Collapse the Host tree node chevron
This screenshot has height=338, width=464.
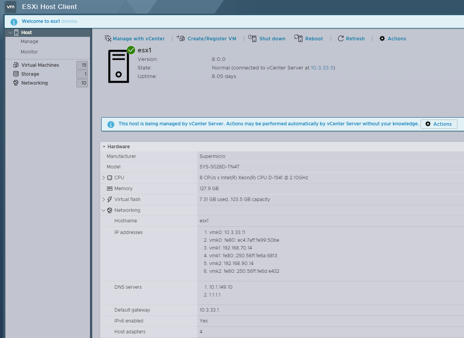click(10, 33)
